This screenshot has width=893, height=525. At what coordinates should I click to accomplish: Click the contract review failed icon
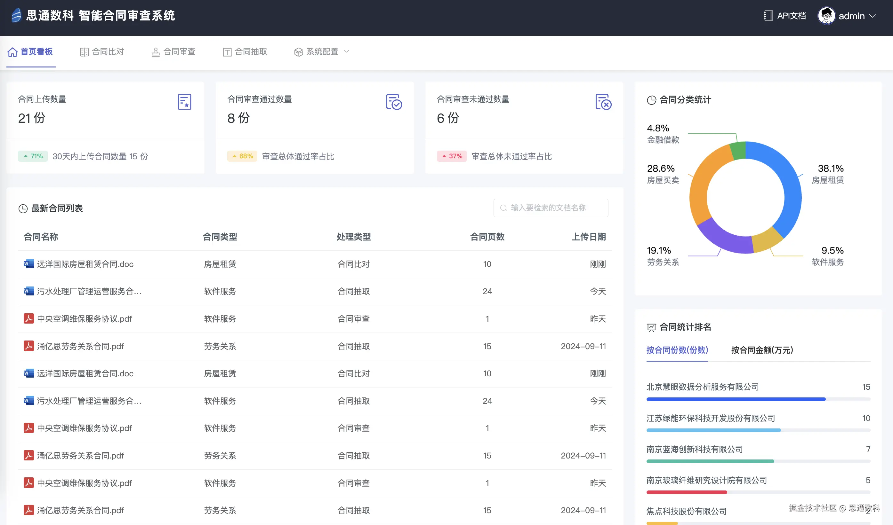pos(603,102)
